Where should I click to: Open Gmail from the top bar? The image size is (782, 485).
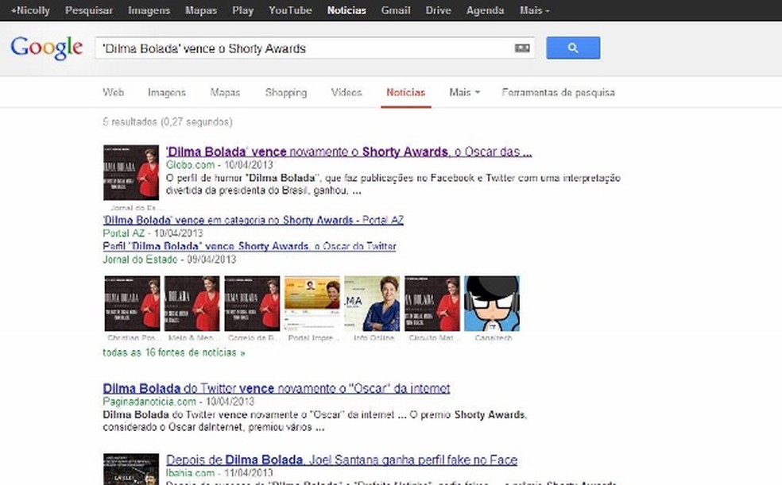point(395,10)
